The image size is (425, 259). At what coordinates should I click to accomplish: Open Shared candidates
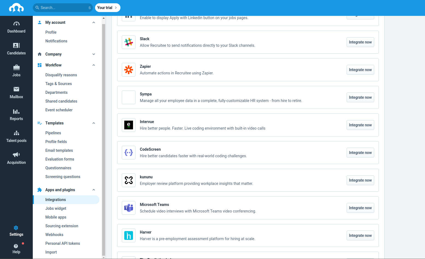click(61, 101)
